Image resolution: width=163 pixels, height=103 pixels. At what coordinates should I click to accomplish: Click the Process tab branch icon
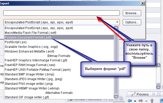[134, 94]
